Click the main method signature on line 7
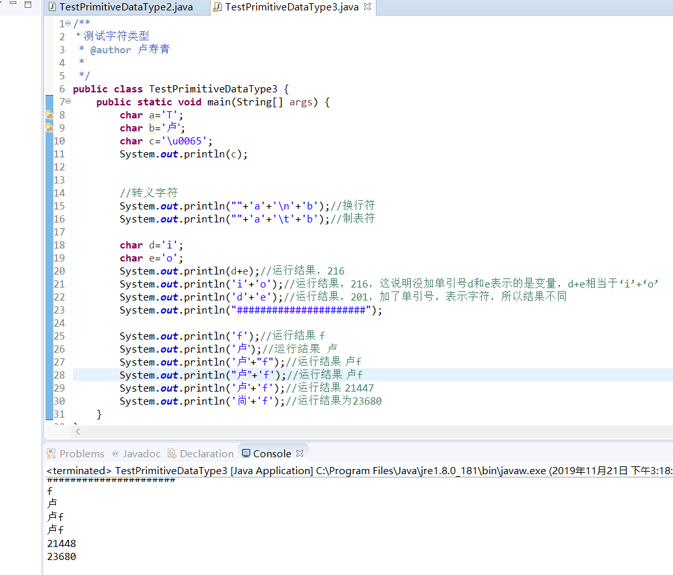 [213, 102]
